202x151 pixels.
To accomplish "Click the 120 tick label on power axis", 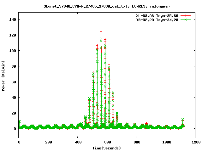I will [13, 35].
